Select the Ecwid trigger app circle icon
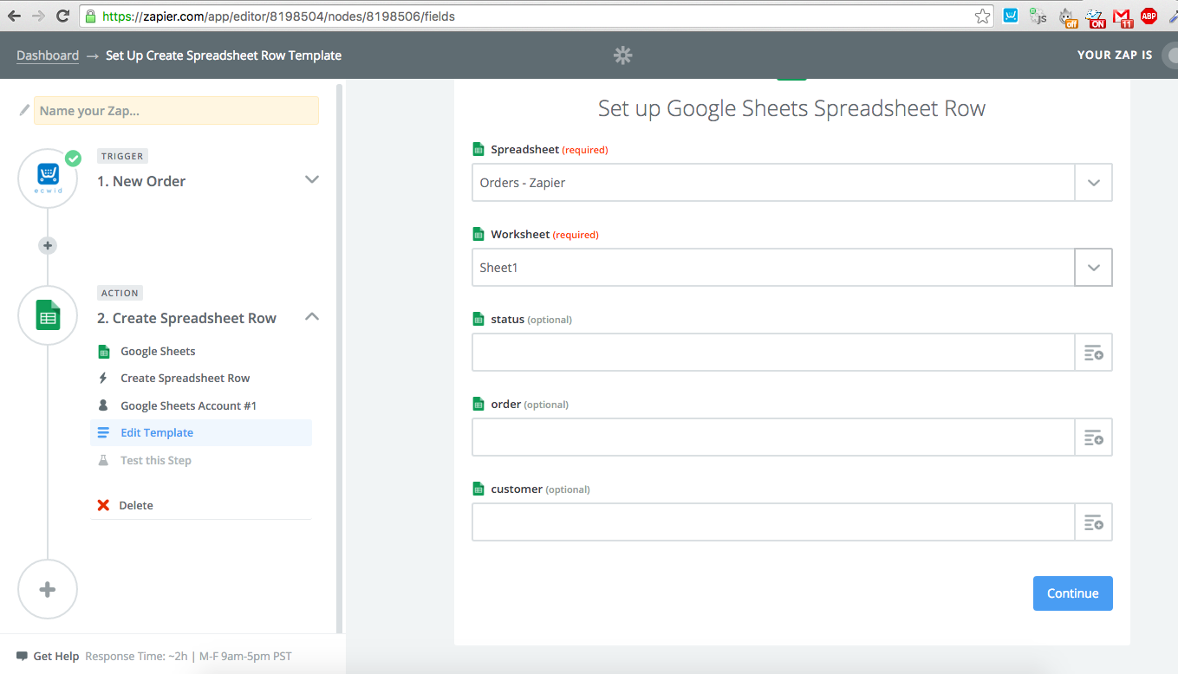 48,178
